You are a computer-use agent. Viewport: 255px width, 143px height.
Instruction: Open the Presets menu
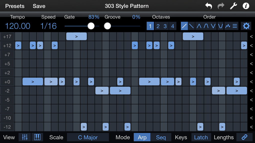tap(15, 6)
